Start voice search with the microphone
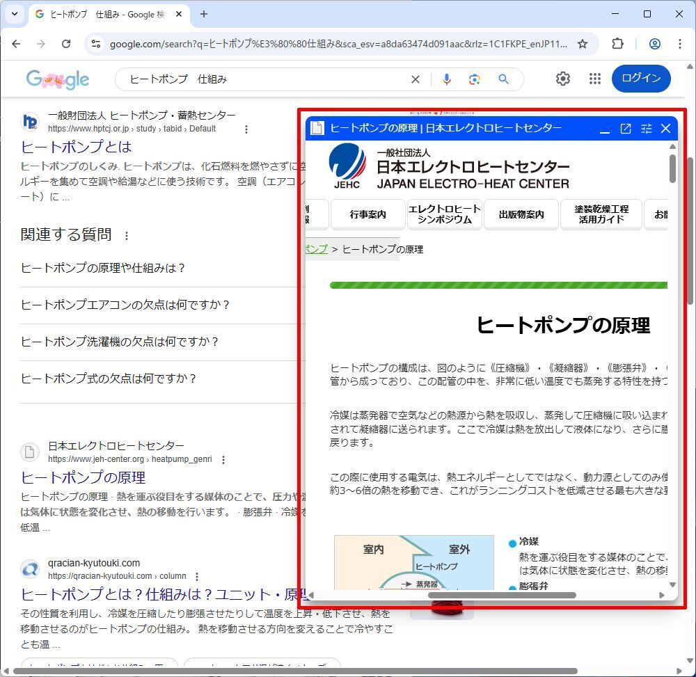Screen dimensions: 696x677 pos(447,79)
